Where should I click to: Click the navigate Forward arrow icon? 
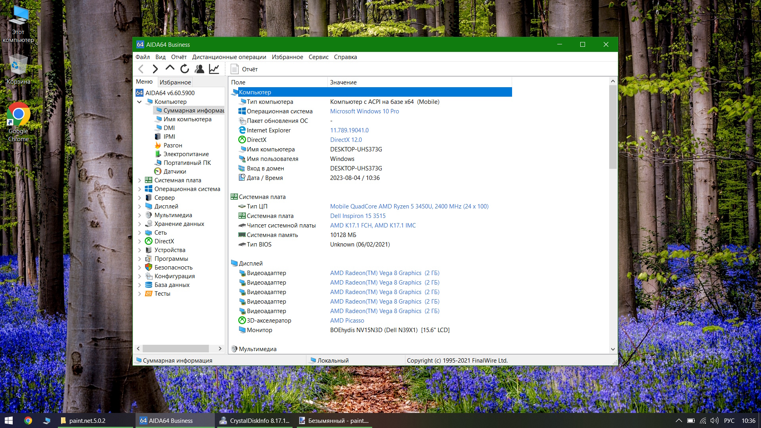pyautogui.click(x=155, y=69)
